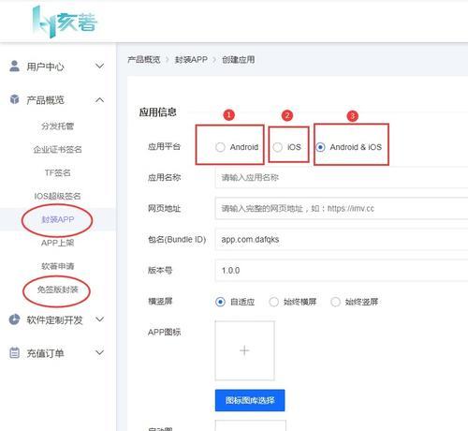Click the APP图标 field label
The width and height of the screenshot is (468, 431).
click(x=164, y=333)
